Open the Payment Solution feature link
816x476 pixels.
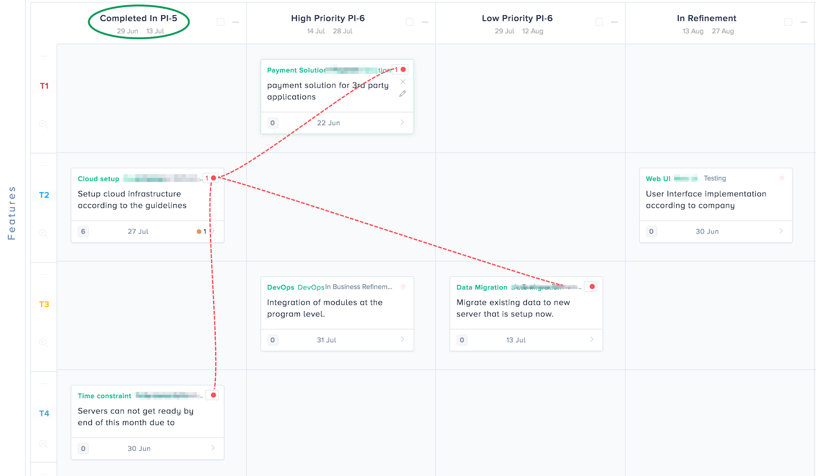pos(296,70)
